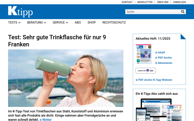
Task: Focus the Suche search field
Action: pyautogui.click(x=156, y=12)
